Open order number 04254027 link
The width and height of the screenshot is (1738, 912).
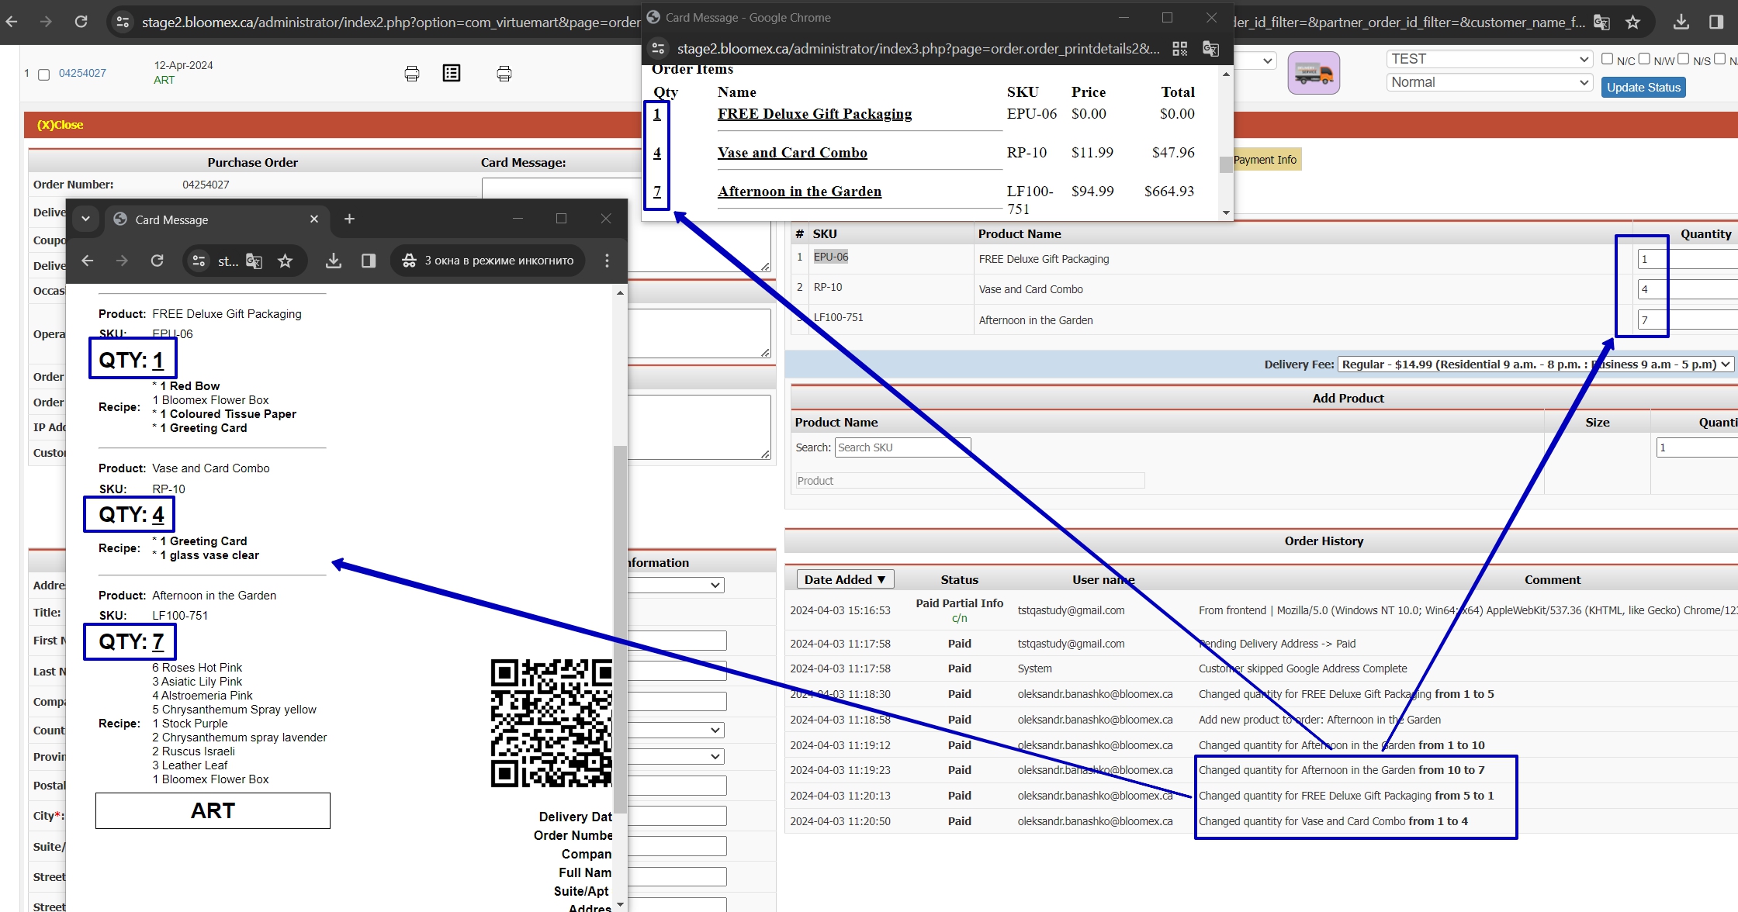(82, 73)
